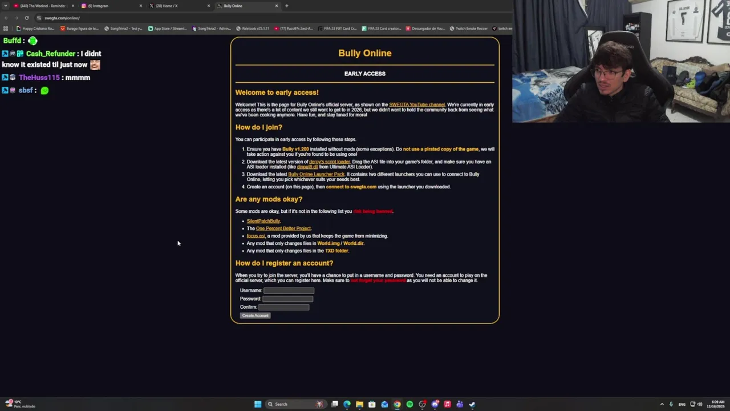730x411 pixels.
Task: Open Discord from the taskbar
Action: (x=435, y=404)
